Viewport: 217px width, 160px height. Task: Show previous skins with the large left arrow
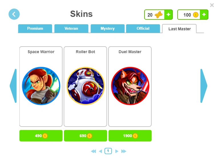(x=13, y=86)
